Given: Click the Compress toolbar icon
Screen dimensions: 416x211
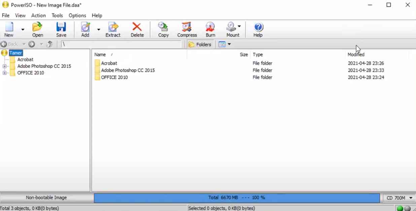Looking at the screenshot, I should [x=187, y=30].
